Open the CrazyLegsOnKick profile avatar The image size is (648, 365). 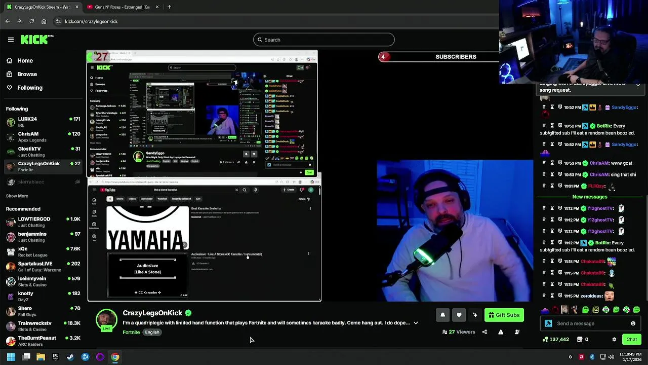point(107,320)
